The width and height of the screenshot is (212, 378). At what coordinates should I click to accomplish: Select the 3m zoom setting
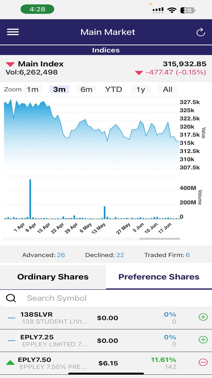(x=59, y=89)
